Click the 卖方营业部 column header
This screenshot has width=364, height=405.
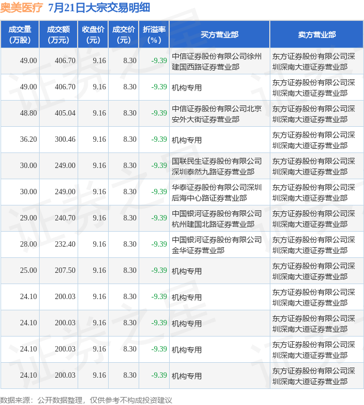point(317,35)
